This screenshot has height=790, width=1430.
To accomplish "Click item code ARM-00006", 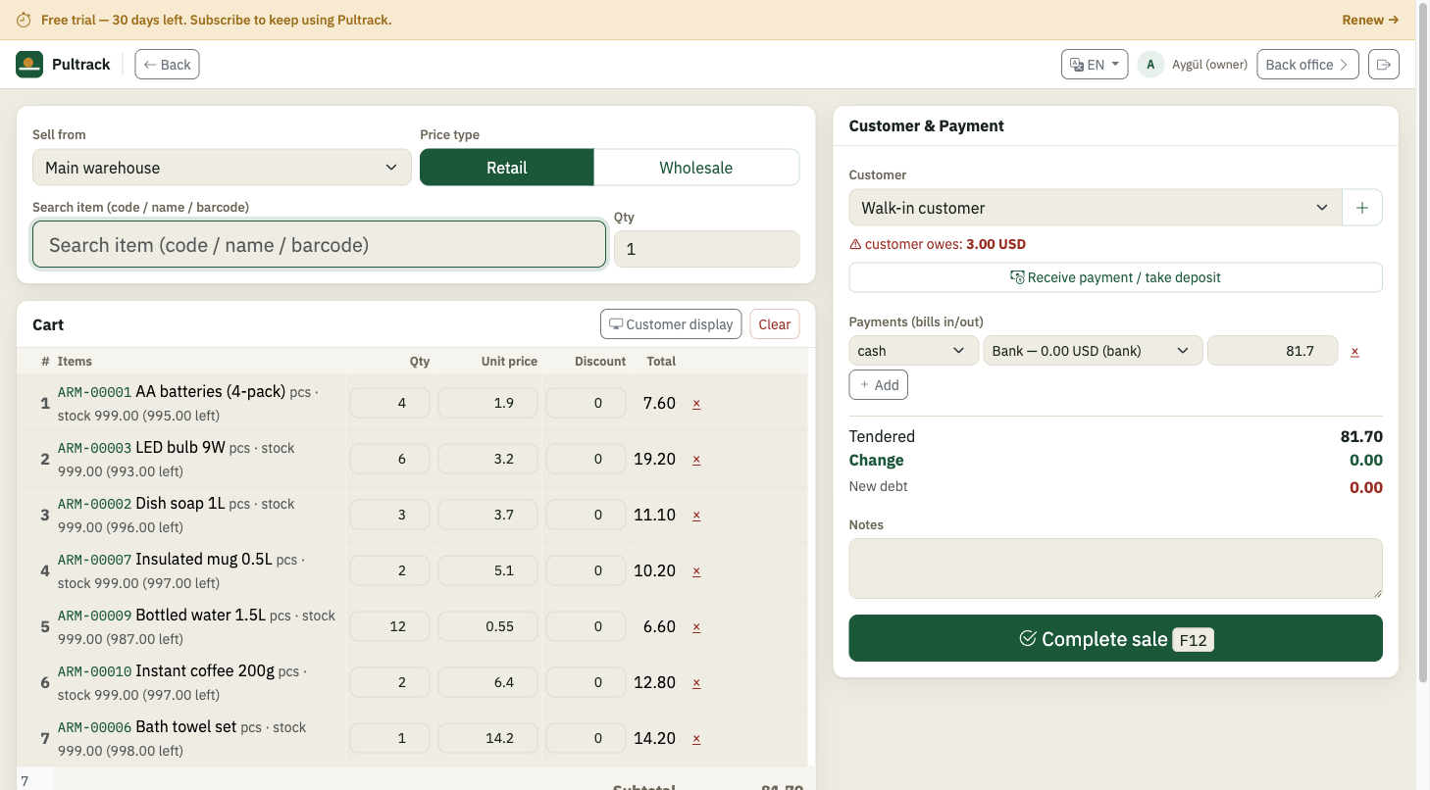I will (94, 727).
